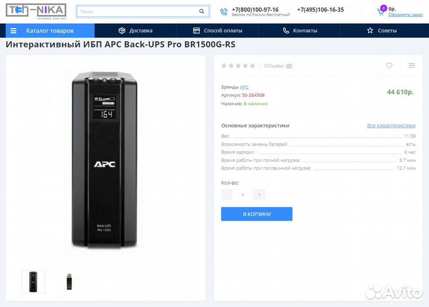Open the shopping cart icon
Image resolution: width=429 pixels, height=307 pixels.
[381, 12]
